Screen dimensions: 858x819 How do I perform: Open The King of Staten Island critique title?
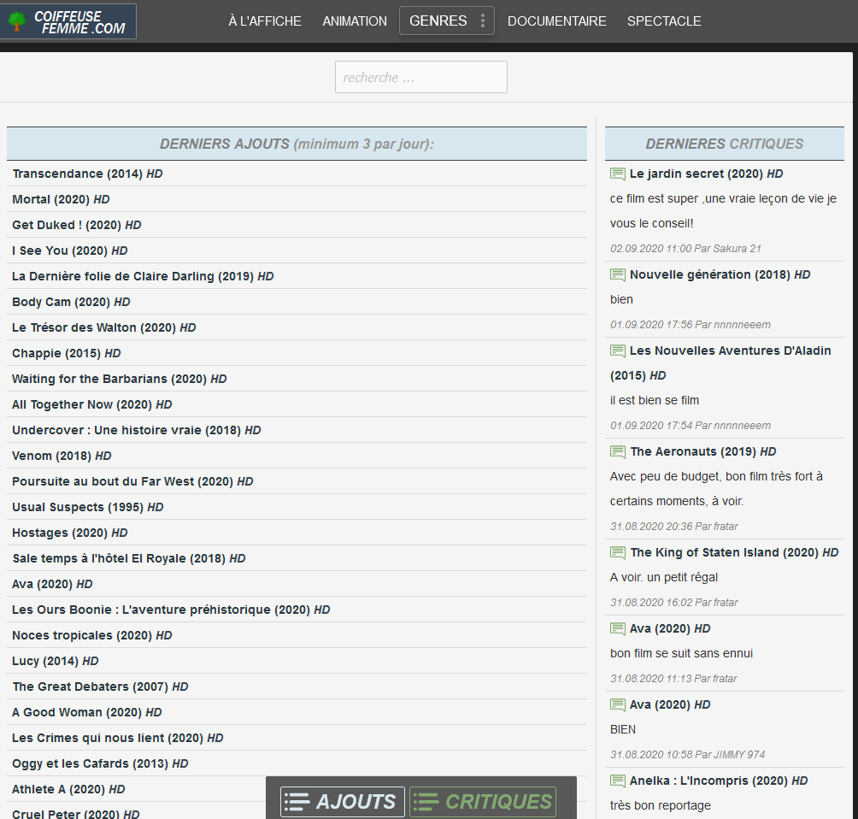point(734,553)
